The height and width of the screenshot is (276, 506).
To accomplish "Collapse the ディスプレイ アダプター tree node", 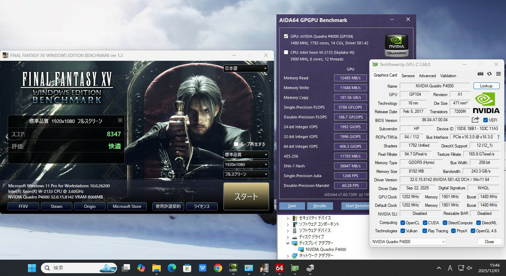I will 288,243.
